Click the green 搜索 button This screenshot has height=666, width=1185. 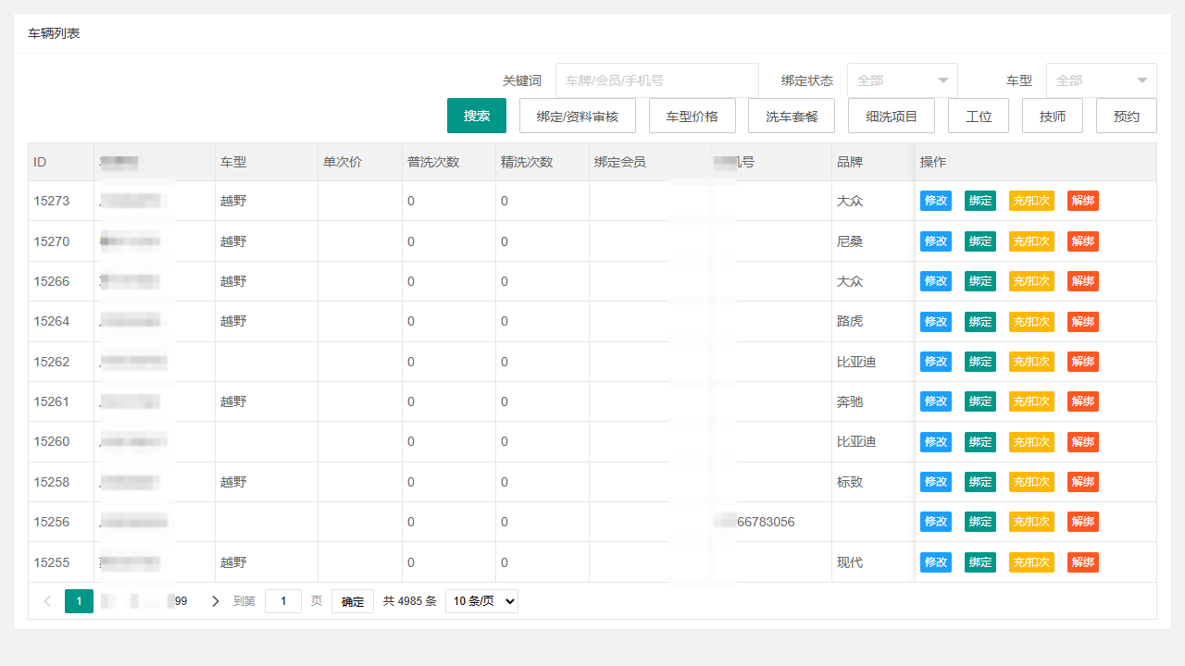tap(477, 116)
